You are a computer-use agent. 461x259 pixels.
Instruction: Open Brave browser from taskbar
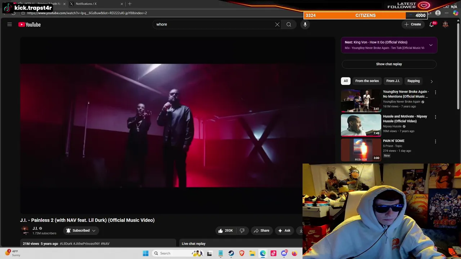pos(242,253)
